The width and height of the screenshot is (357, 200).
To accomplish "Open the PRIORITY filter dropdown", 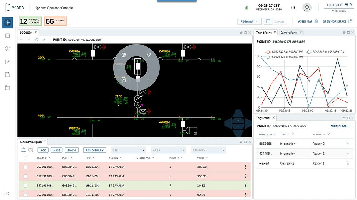I will [208, 150].
